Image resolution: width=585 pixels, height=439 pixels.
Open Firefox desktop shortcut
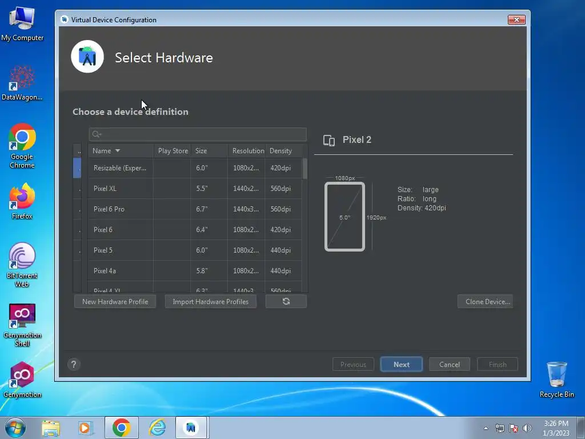(x=22, y=201)
